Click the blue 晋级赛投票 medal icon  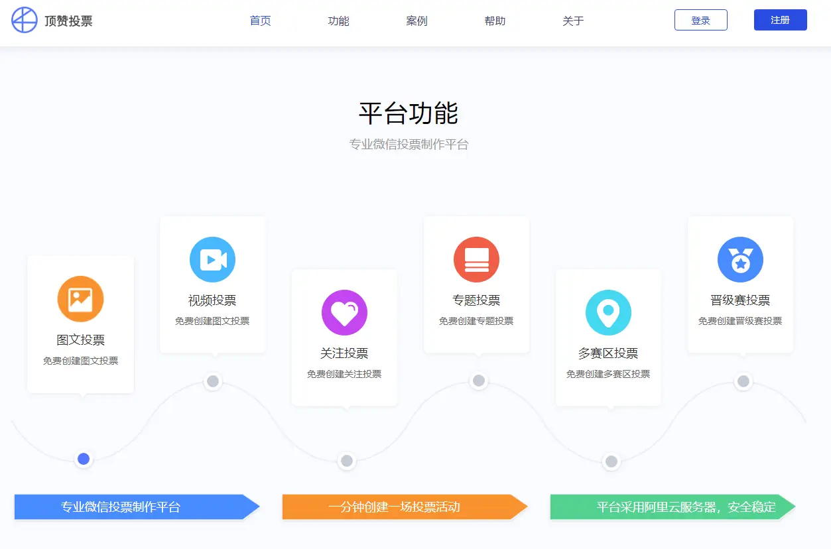740,259
